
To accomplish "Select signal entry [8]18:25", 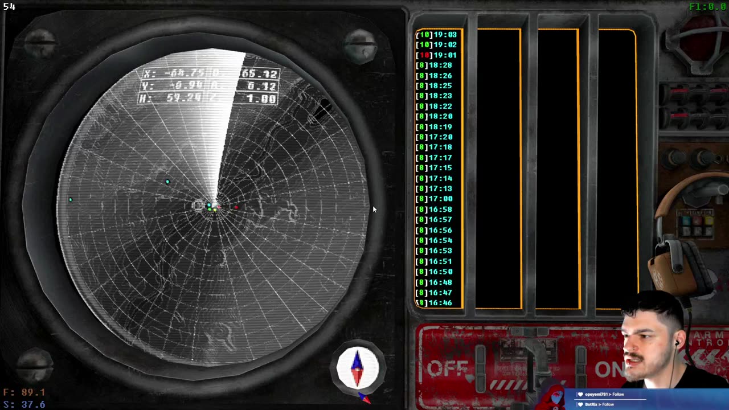I will (x=435, y=86).
